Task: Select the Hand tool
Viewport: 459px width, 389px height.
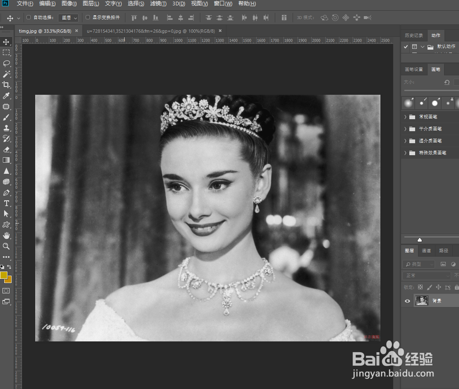Action: tap(6, 235)
